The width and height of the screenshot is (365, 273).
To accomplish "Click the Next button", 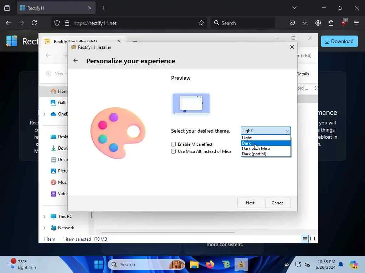I will click(250, 203).
